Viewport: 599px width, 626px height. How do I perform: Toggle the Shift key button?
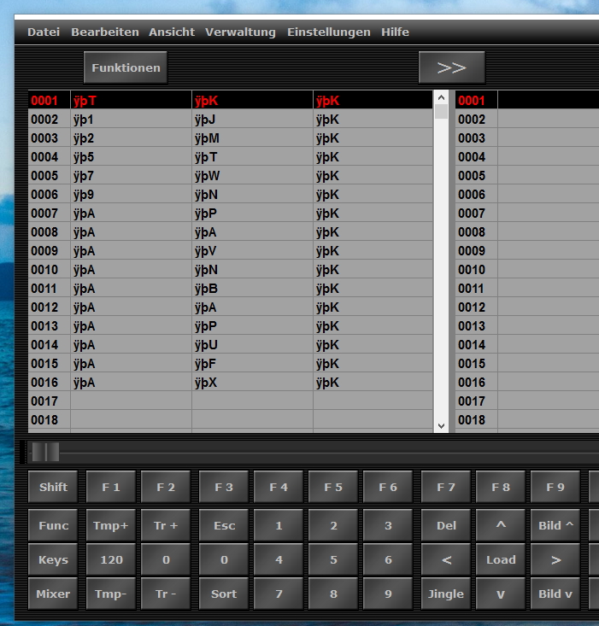tap(53, 487)
